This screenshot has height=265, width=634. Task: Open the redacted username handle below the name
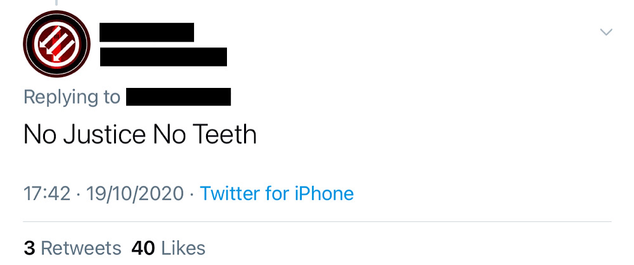(x=164, y=57)
